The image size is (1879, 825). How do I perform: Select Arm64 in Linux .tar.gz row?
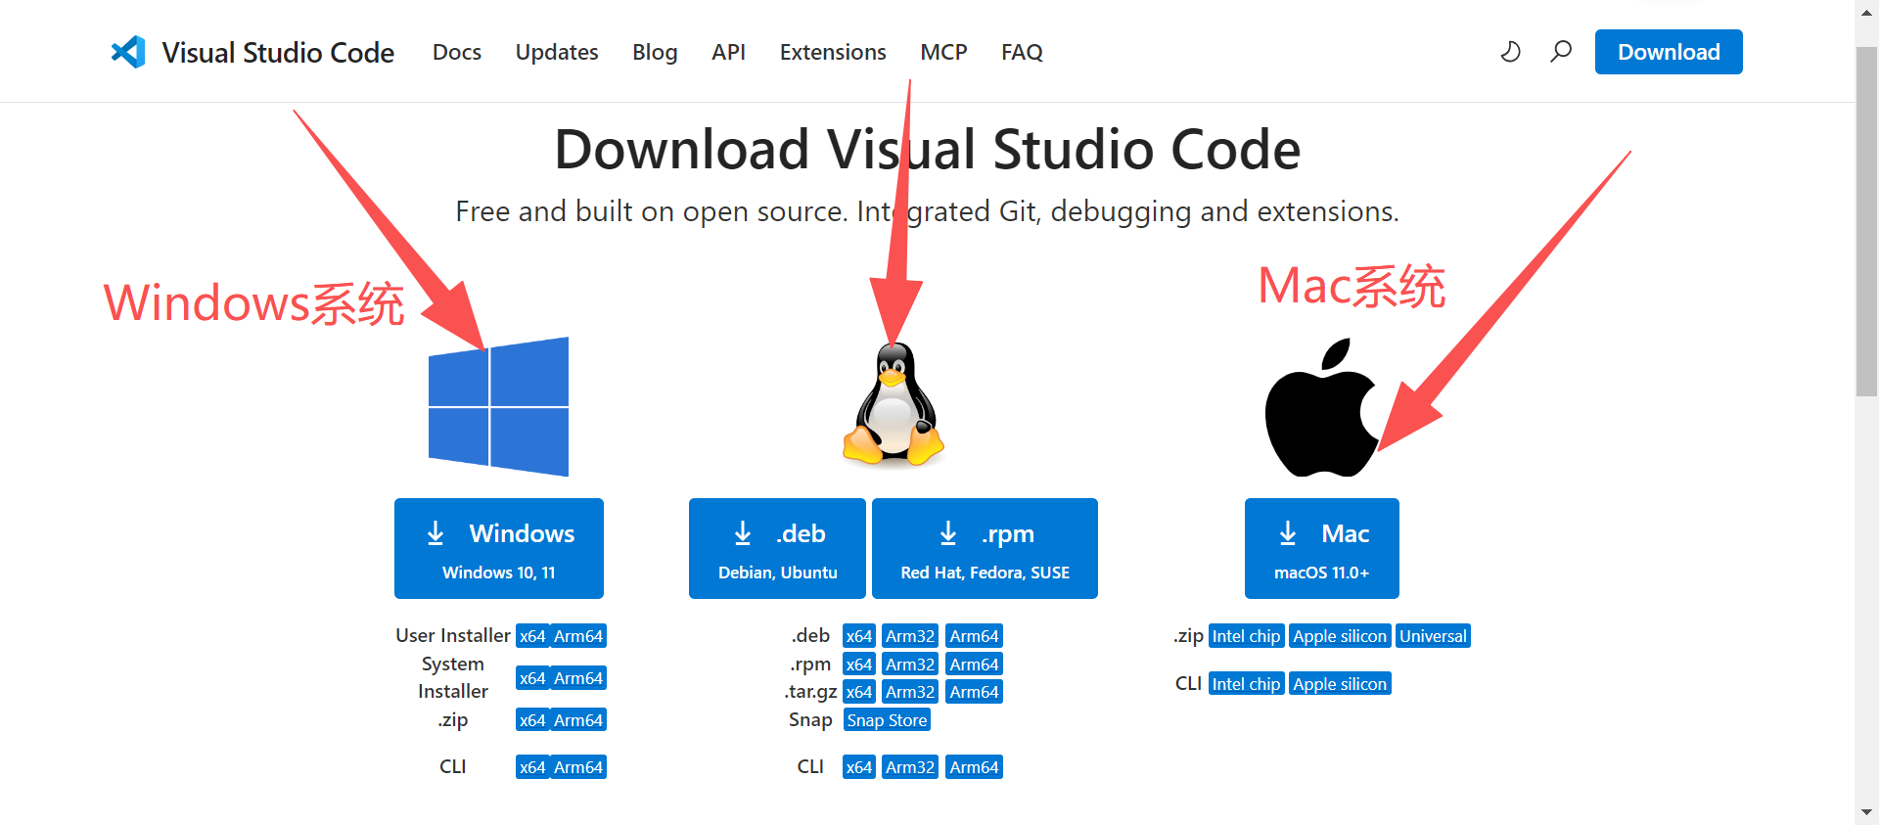click(x=975, y=692)
